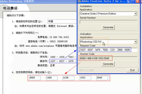Open the Activation Application dropdown arrow
The width and height of the screenshot is (142, 94).
point(136,42)
